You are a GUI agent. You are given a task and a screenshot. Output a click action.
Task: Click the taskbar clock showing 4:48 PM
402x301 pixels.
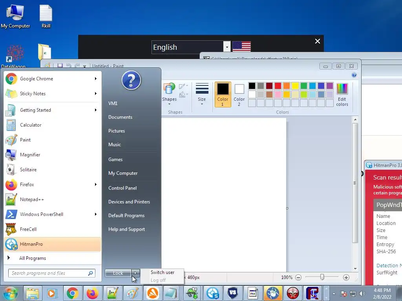382,294
